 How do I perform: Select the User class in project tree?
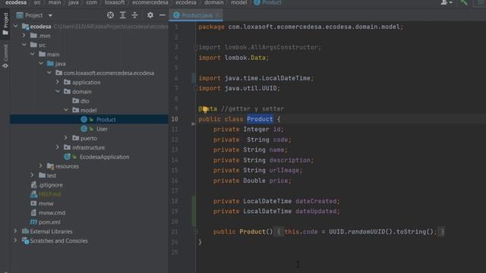click(x=102, y=129)
